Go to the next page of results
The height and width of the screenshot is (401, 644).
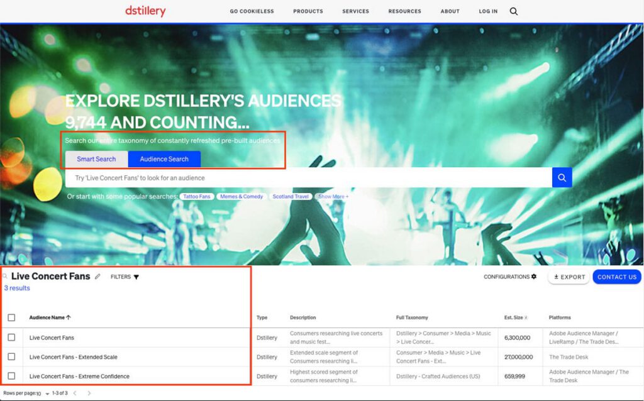coord(89,393)
